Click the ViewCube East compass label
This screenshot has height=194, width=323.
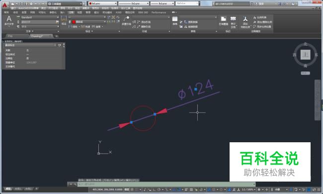coord(316,55)
